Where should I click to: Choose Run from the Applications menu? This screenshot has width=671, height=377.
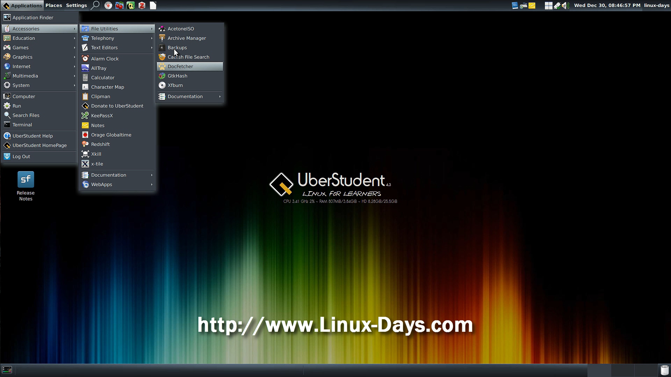[x=39, y=106]
